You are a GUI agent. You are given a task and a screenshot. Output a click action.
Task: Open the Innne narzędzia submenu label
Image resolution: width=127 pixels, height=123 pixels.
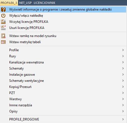click(21, 105)
